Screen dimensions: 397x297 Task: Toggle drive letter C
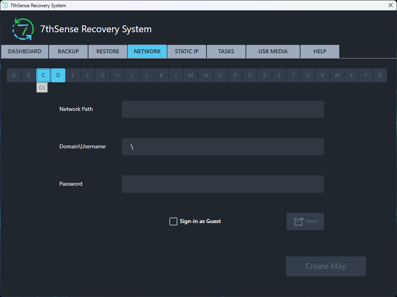(x=43, y=75)
